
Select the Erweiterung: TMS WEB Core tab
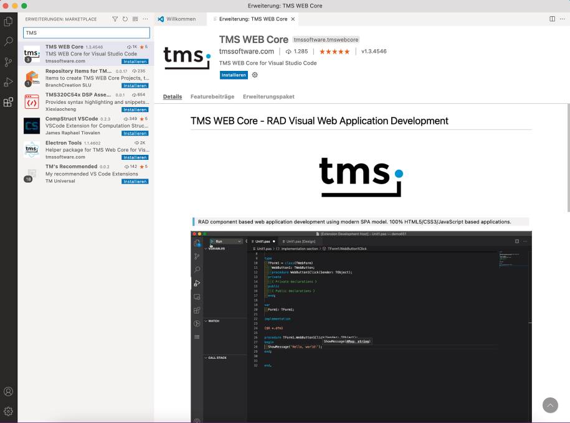pos(253,19)
